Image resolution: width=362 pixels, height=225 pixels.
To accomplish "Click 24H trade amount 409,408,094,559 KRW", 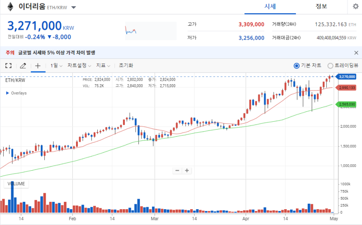I will (x=336, y=38).
